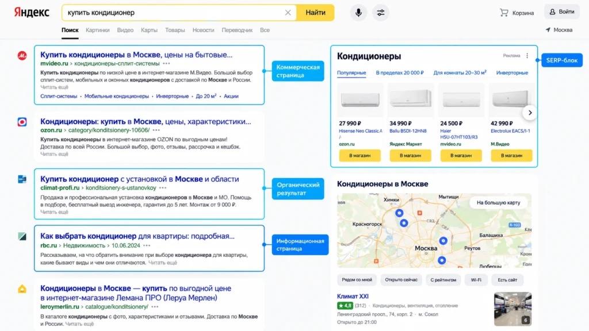Change location from Москва
This screenshot has width=589, height=331.
pyautogui.click(x=559, y=30)
